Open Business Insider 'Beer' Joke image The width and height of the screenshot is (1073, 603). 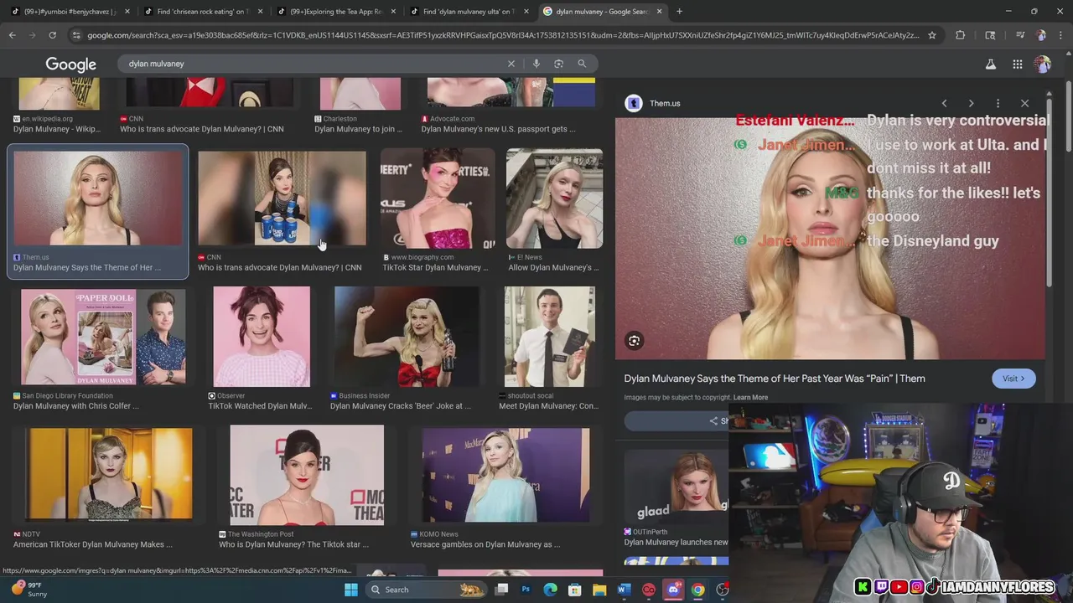click(407, 337)
